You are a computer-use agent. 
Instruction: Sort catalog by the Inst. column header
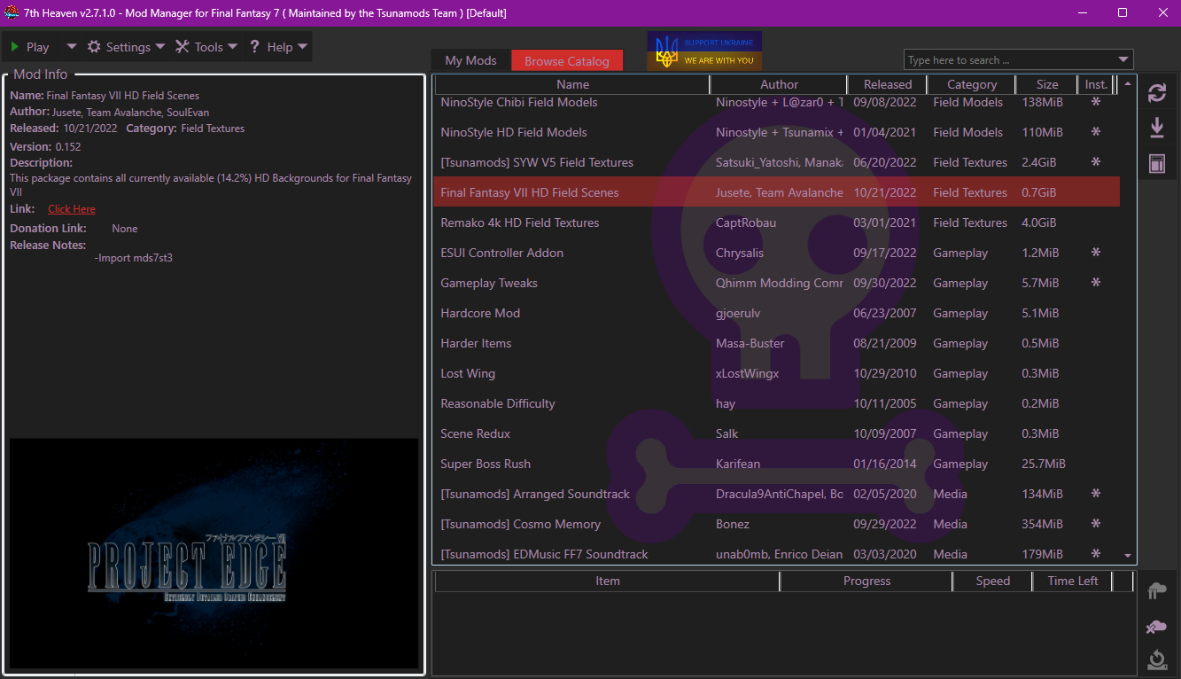[1096, 84]
